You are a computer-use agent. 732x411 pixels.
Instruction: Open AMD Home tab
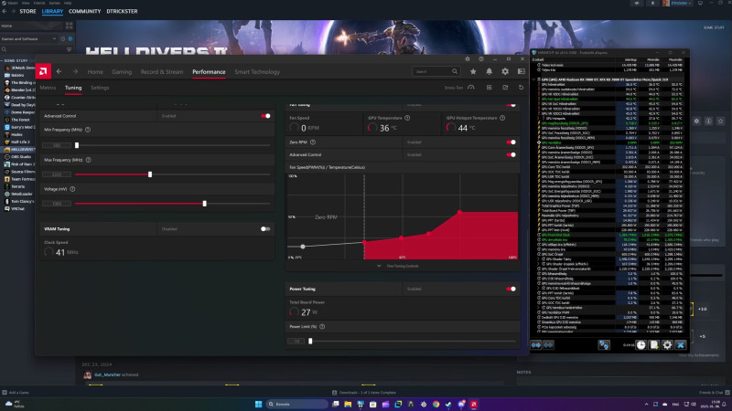coord(95,72)
